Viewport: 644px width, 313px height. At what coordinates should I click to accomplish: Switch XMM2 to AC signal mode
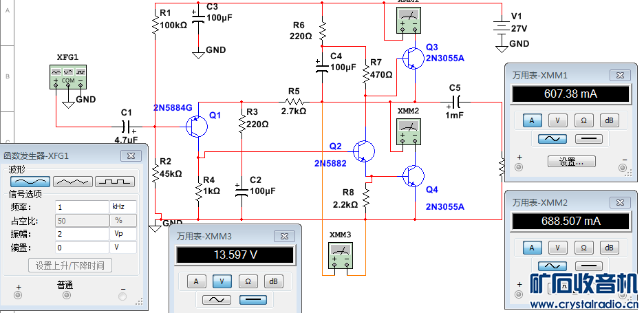pyautogui.click(x=552, y=266)
